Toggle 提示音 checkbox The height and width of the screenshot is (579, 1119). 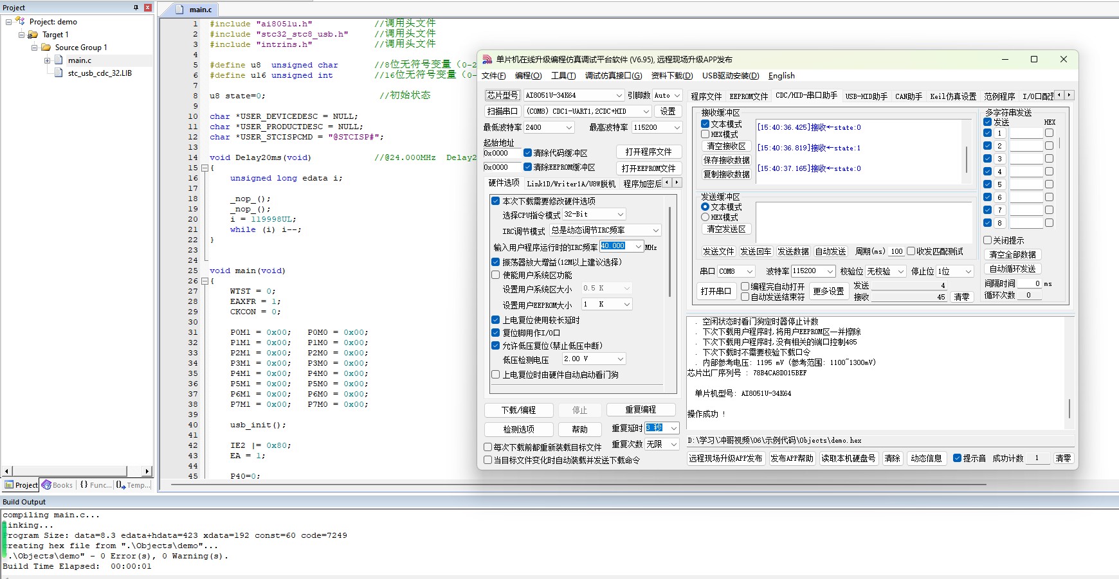[958, 458]
